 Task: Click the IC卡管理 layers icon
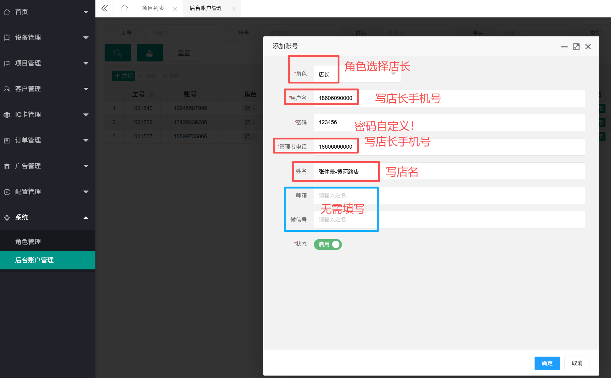pos(7,115)
